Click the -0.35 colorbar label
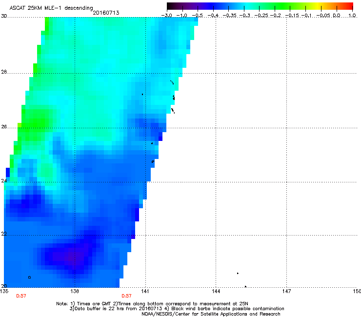This screenshot has width=361, height=317. pyautogui.click(x=230, y=16)
